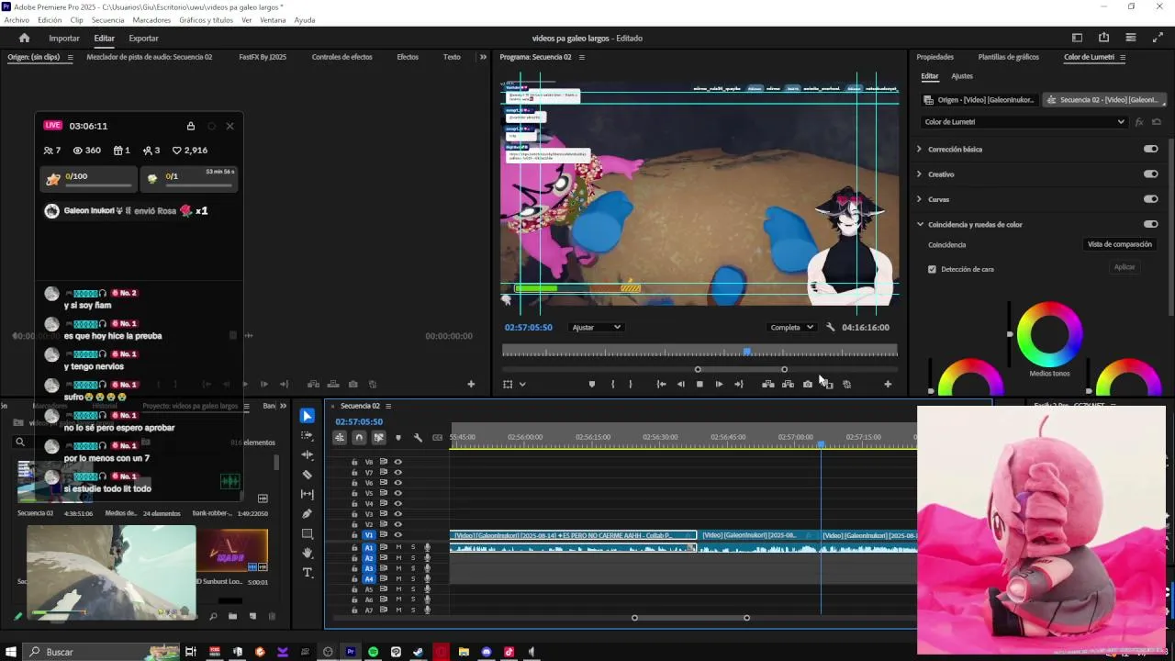Step forward one frame in Program monitor
The width and height of the screenshot is (1175, 661).
click(719, 384)
